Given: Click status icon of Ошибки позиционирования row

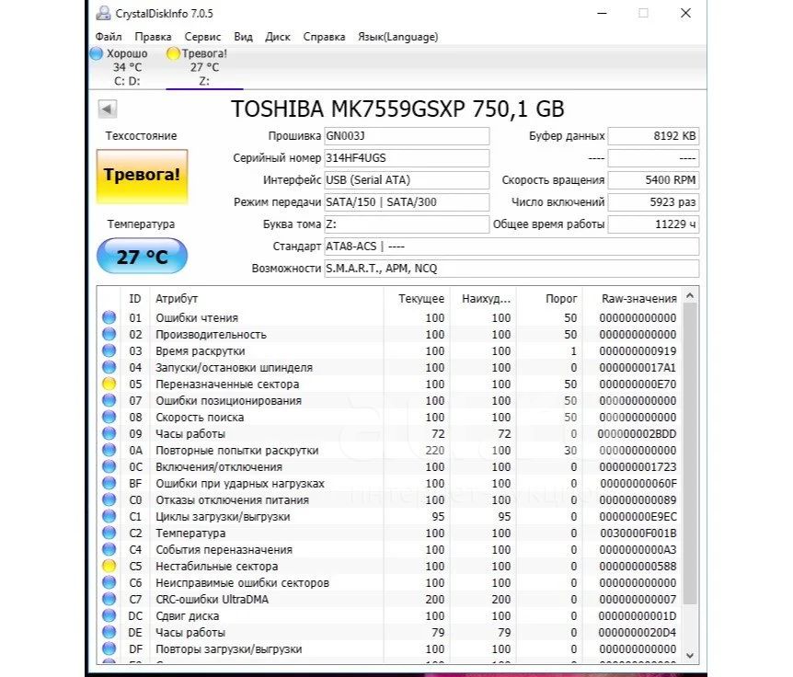Looking at the screenshot, I should point(109,400).
